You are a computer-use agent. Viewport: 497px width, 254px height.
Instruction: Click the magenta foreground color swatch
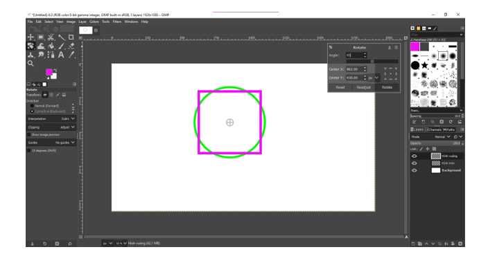pyautogui.click(x=49, y=72)
